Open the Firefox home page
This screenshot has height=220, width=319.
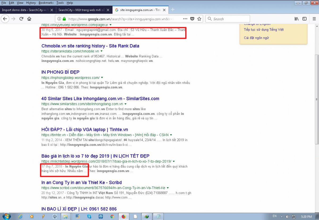29,19
